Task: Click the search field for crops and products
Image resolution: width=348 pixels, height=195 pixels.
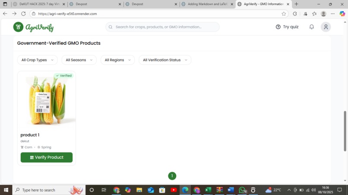Action: 162,27
